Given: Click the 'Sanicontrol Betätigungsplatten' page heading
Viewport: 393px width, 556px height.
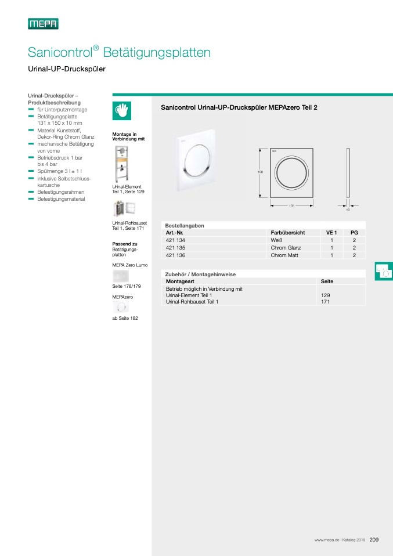Looking at the screenshot, I should click(119, 52).
